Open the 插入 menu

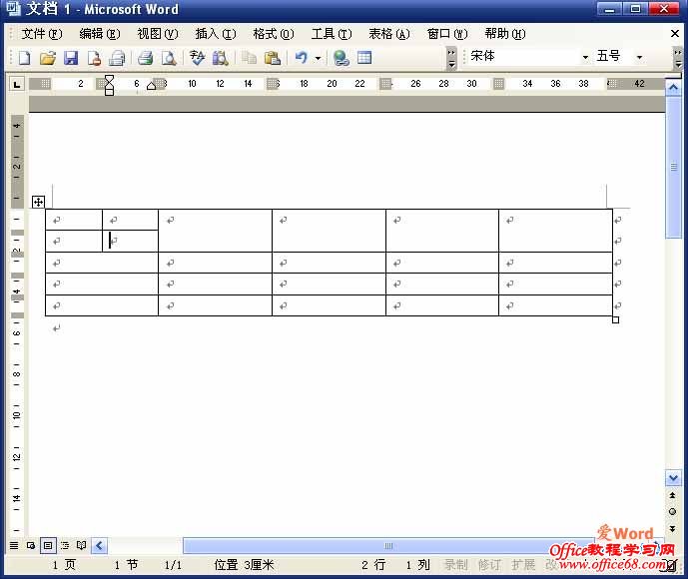216,34
